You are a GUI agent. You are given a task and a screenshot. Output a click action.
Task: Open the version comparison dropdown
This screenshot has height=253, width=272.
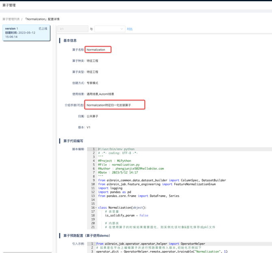(110, 29)
